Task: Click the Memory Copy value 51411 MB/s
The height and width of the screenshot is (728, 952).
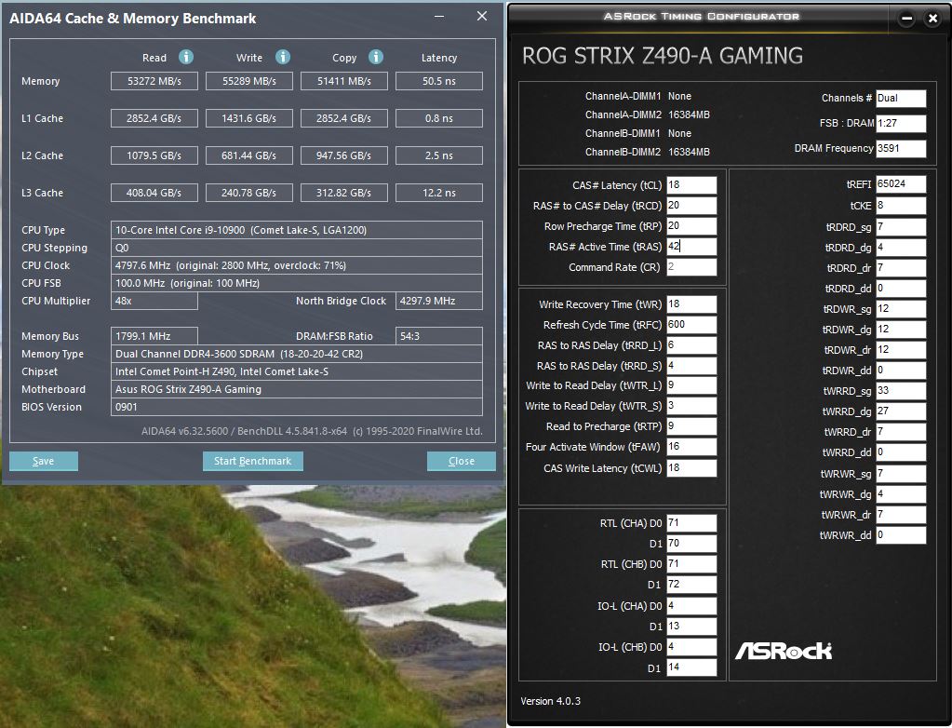Action: coord(344,81)
